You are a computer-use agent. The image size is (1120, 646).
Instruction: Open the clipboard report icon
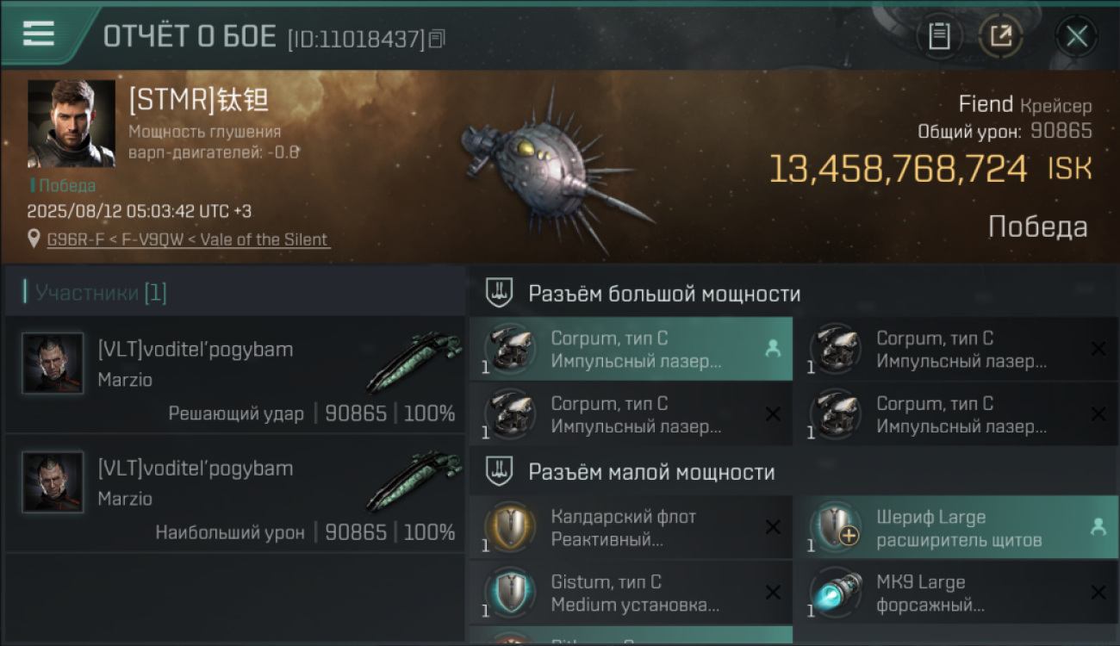click(x=939, y=36)
